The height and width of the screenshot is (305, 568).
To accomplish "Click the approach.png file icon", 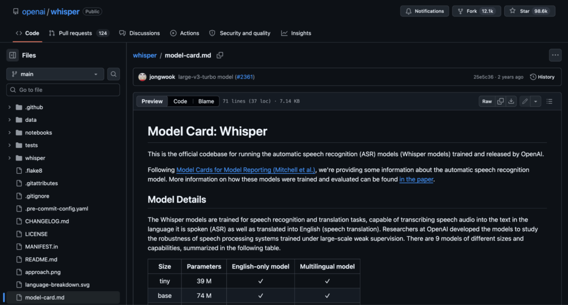I will point(19,272).
